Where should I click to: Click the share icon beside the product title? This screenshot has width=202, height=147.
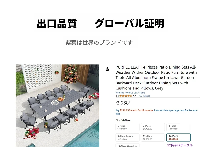click(107, 69)
